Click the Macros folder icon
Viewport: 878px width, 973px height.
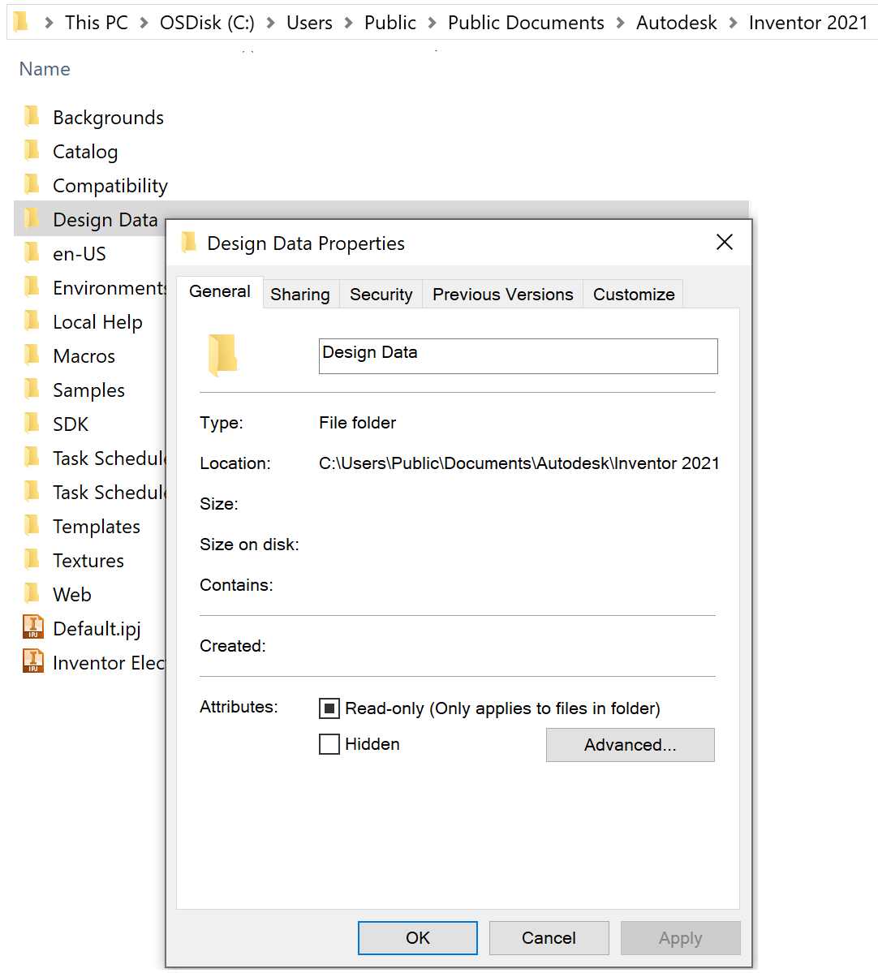tap(32, 355)
